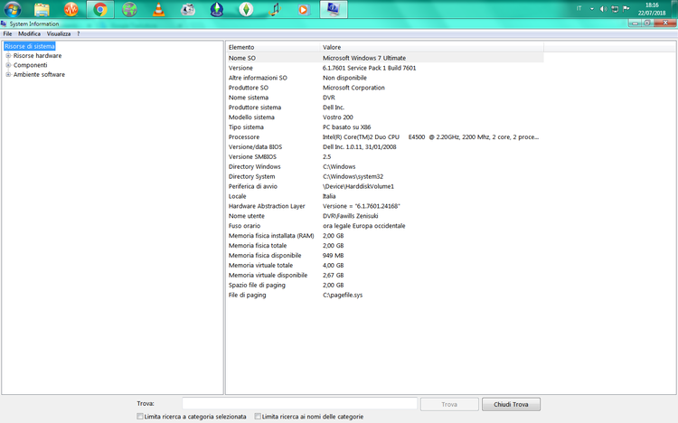Select the Directory Windows row

[x=385, y=167]
